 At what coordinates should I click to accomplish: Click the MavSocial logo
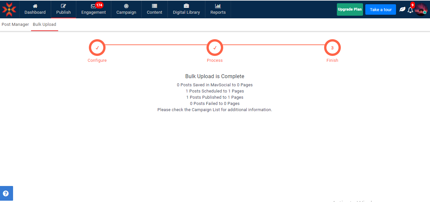9,9
